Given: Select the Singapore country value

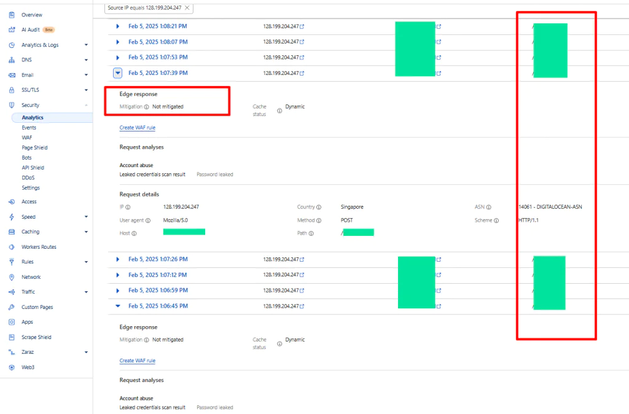Looking at the screenshot, I should [352, 207].
